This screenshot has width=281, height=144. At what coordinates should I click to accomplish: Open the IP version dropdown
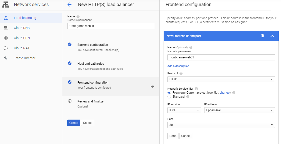click(x=184, y=110)
